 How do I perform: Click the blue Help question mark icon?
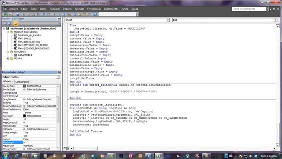[95, 14]
